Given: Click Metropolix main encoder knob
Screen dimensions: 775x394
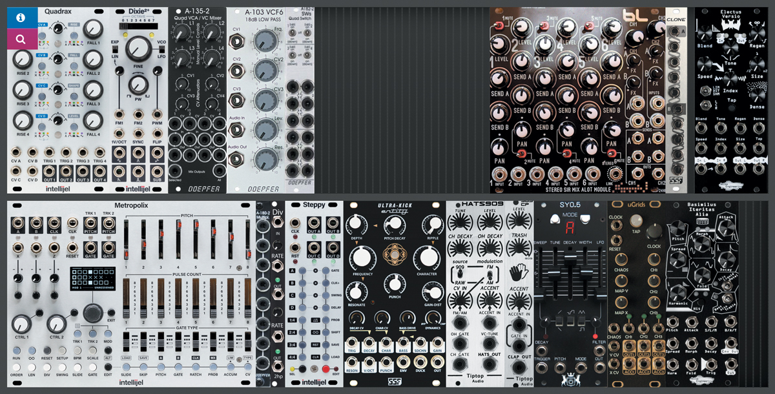Looking at the screenshot, I should click(92, 313).
